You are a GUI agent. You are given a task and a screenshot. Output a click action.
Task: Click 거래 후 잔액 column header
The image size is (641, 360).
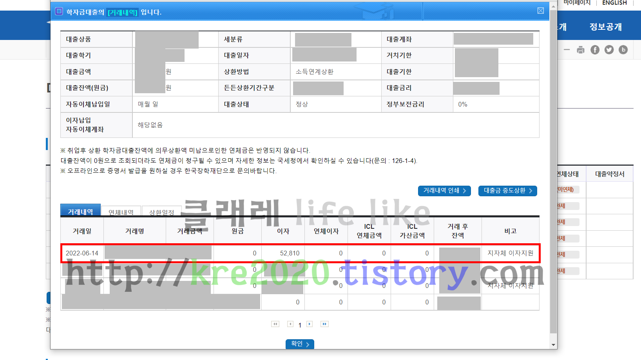[458, 231]
